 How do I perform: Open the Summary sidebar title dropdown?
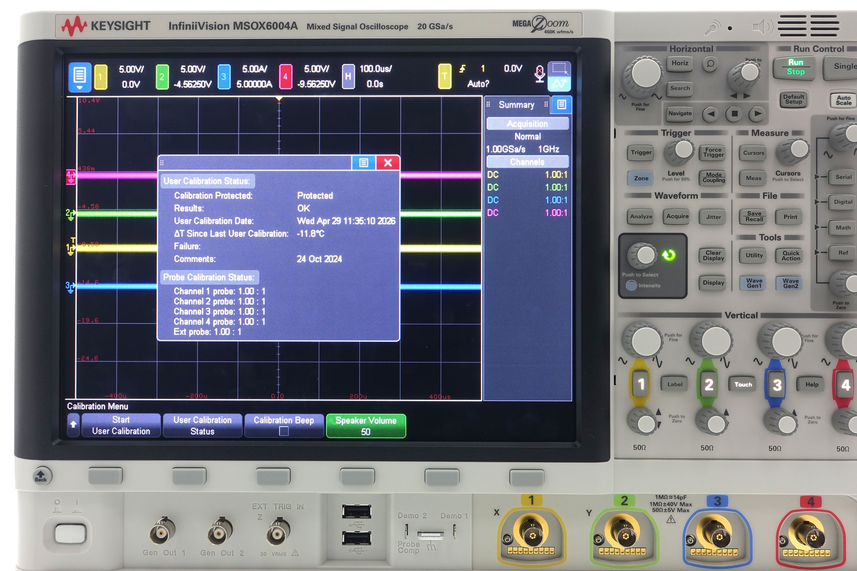(x=517, y=105)
